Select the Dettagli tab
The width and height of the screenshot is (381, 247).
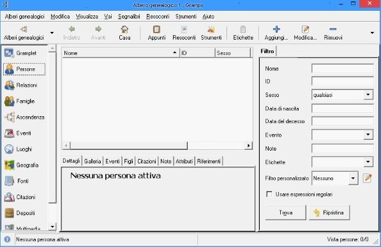pyautogui.click(x=71, y=161)
